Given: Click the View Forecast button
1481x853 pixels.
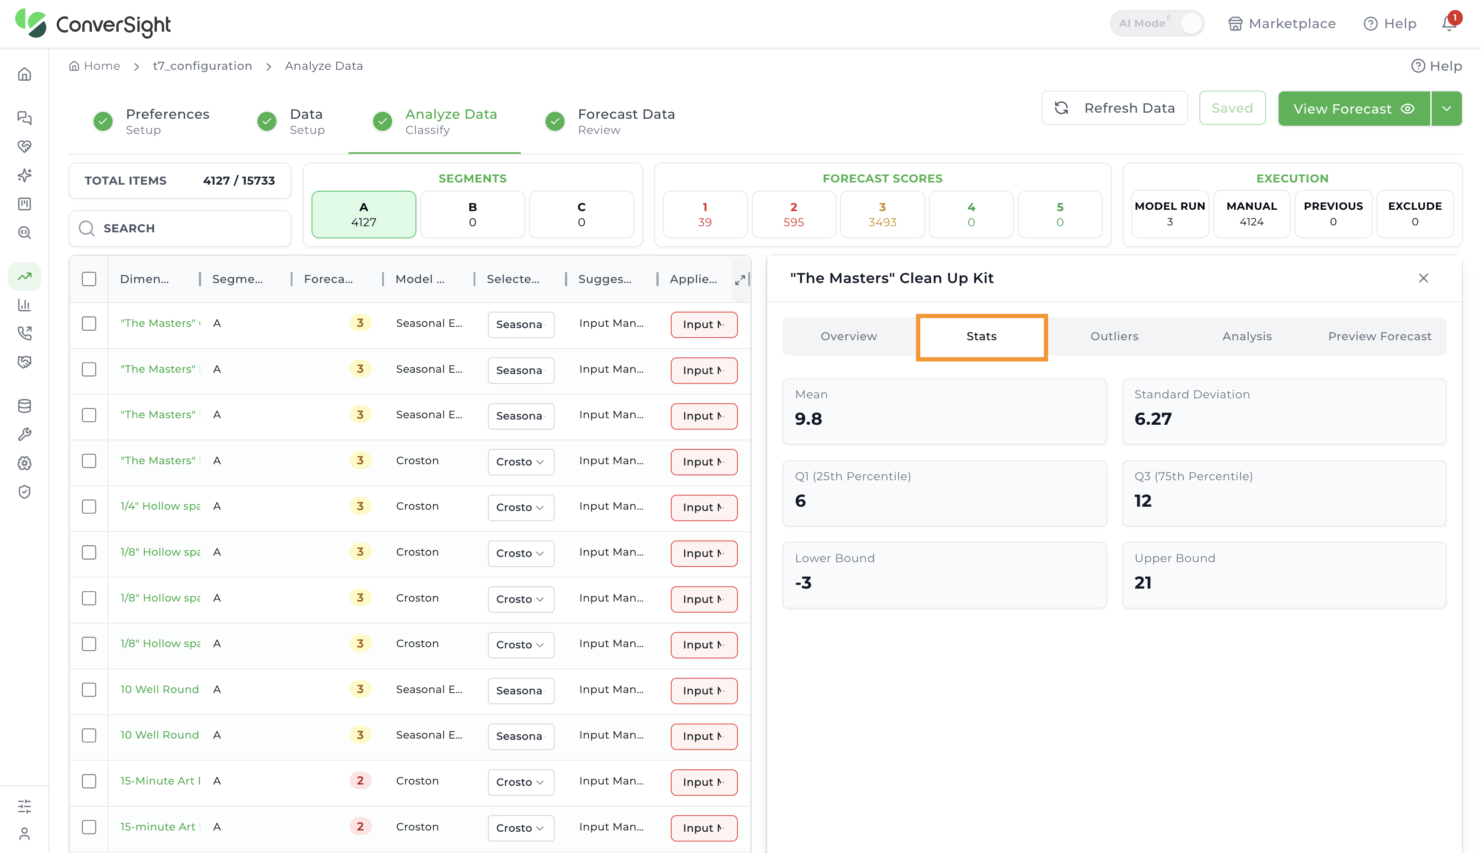Looking at the screenshot, I should click(1353, 108).
